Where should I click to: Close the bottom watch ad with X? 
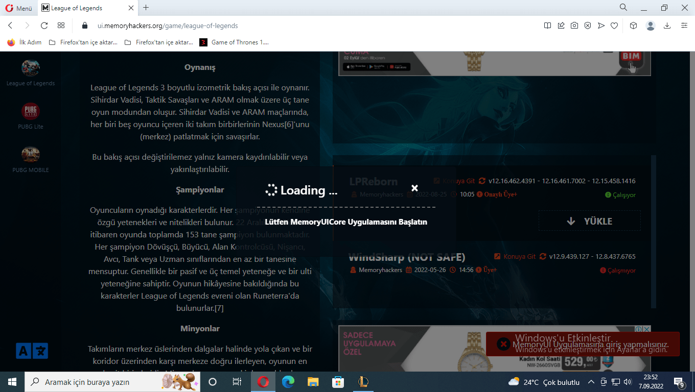coord(647,329)
